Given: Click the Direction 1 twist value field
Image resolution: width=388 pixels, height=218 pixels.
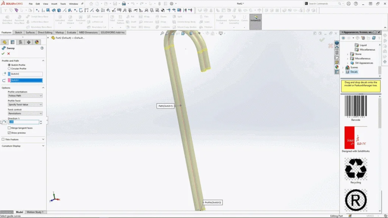Looking at the screenshot, I should pyautogui.click(x=23, y=122).
